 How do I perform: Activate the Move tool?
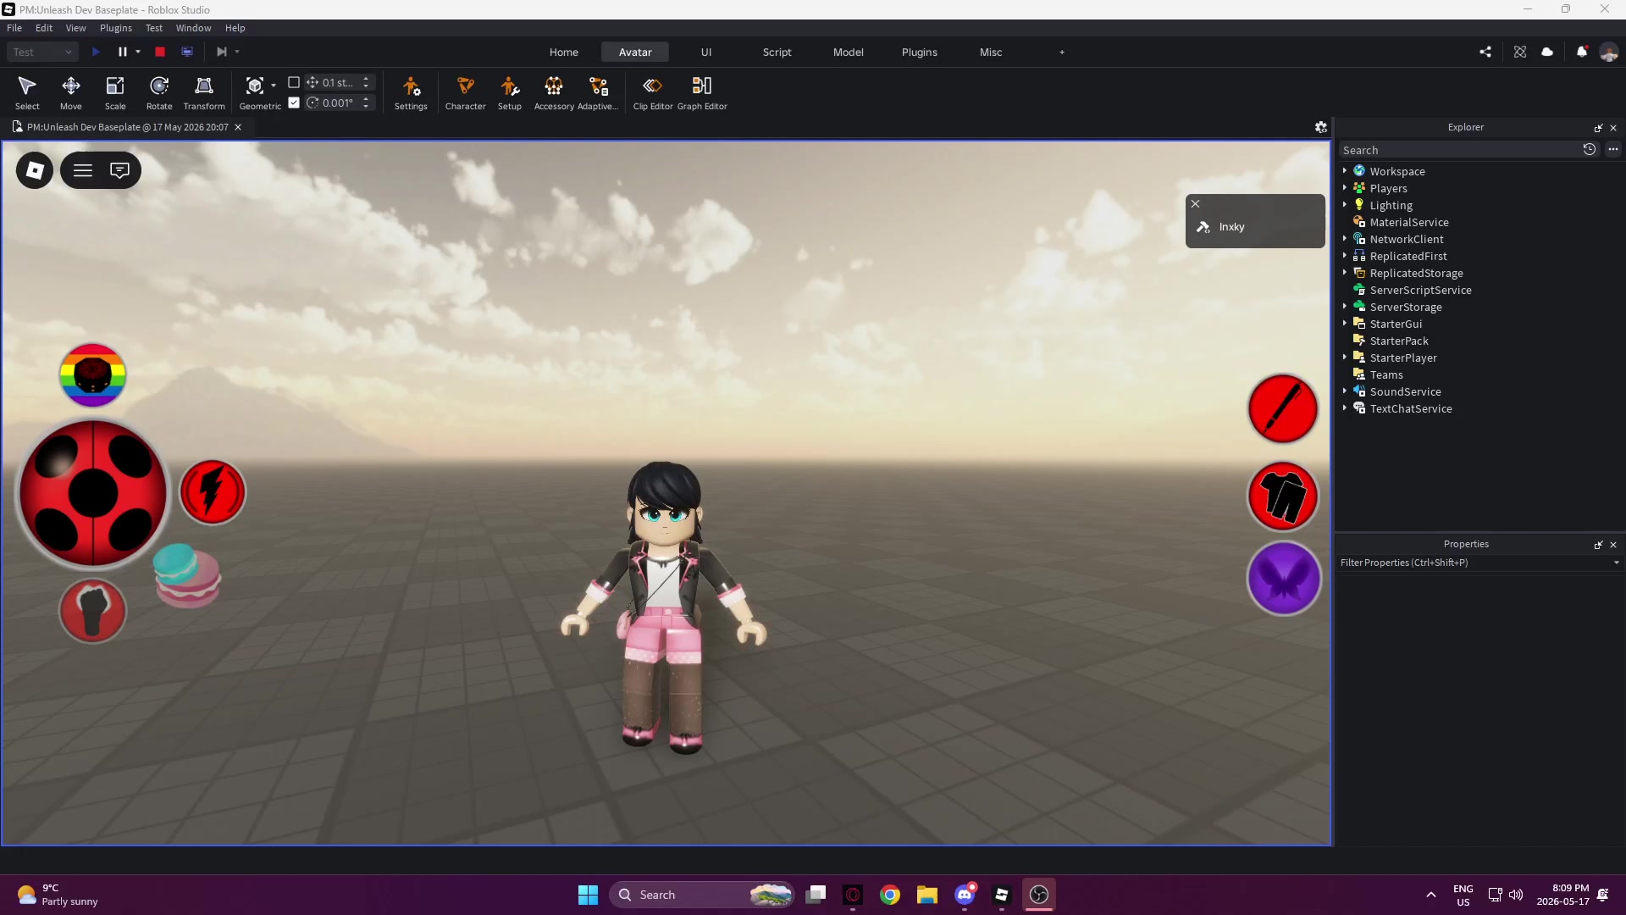(71, 93)
